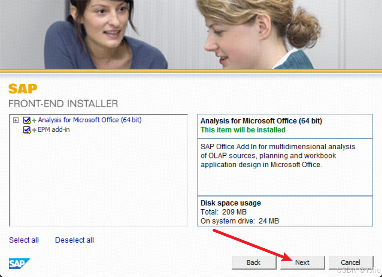Uncheck the EPM add-in checkbox
Image resolution: width=382 pixels, height=277 pixels.
point(27,130)
